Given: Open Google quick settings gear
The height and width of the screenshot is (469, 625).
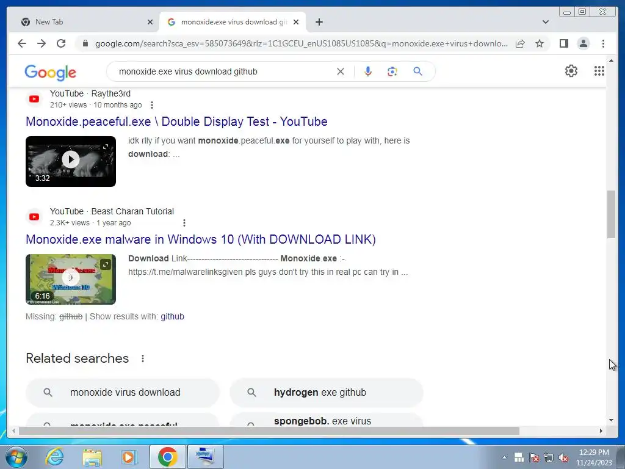Looking at the screenshot, I should tap(571, 71).
